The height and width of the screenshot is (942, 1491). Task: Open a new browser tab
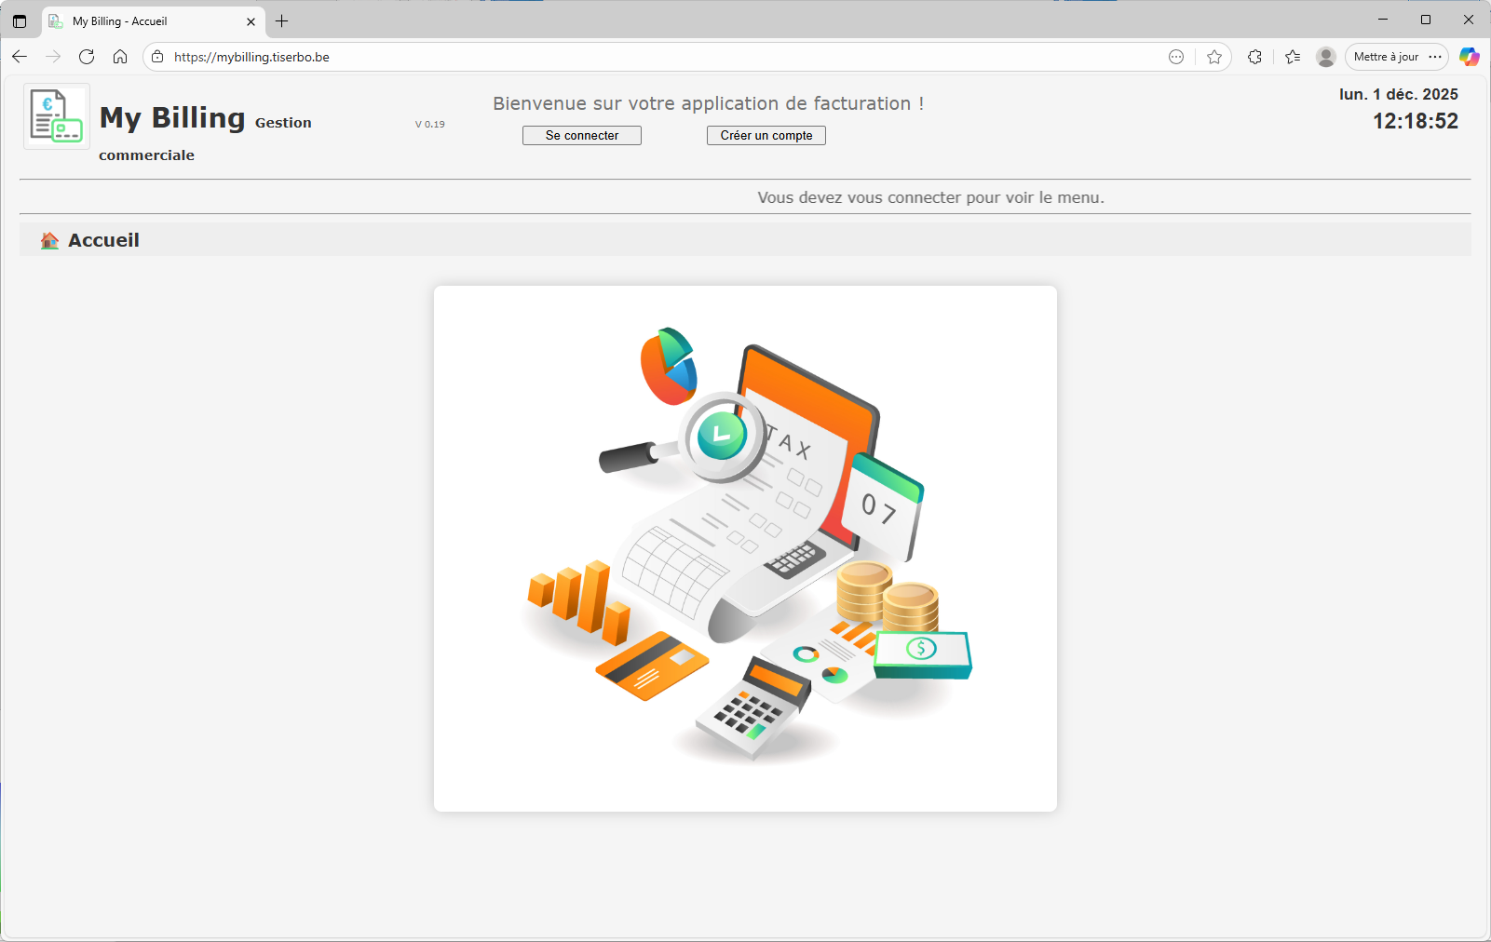point(282,20)
